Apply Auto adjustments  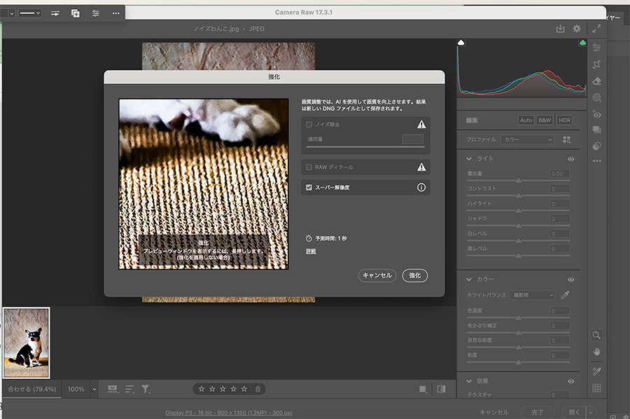click(x=526, y=121)
